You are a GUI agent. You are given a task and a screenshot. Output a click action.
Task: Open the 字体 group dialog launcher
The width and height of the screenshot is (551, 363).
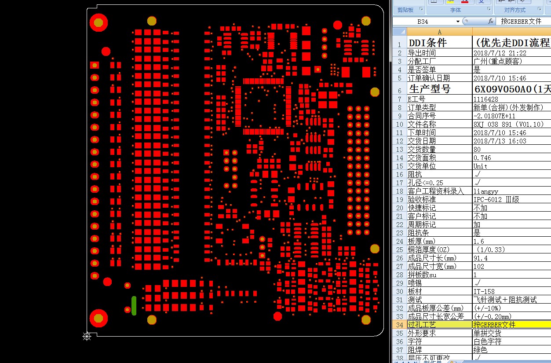point(489,9)
